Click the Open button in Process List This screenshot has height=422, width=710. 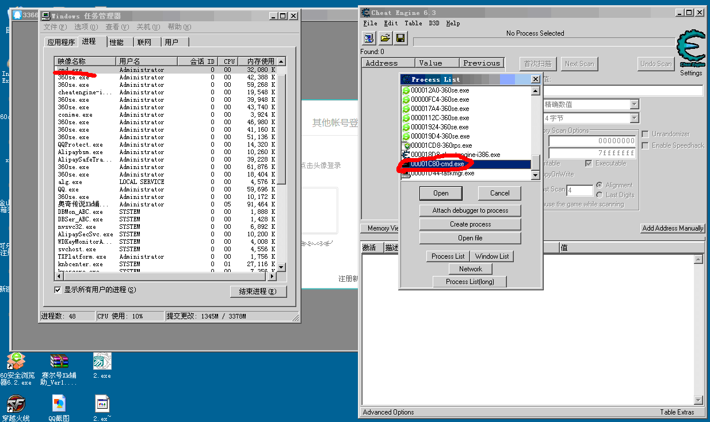tap(441, 193)
